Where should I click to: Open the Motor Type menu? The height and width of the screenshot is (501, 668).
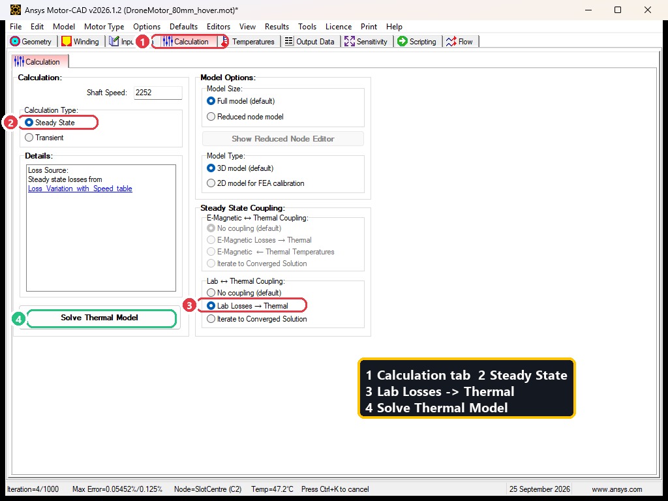click(x=104, y=26)
